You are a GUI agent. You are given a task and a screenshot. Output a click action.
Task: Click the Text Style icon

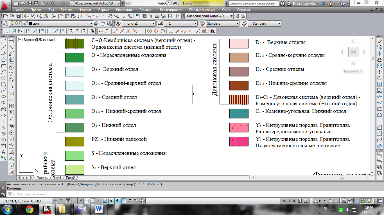119,24
